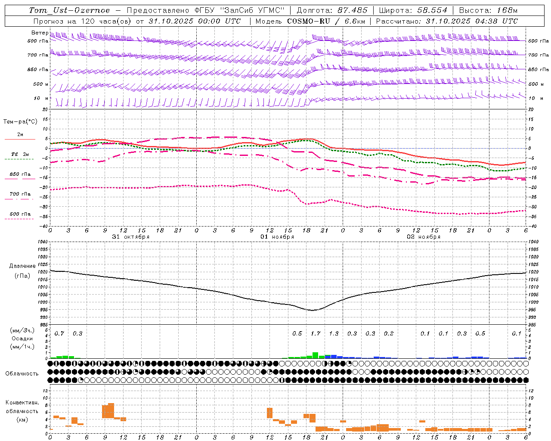Click the Облачность cloudiness label
This screenshot has width=551, height=441.
(22, 374)
